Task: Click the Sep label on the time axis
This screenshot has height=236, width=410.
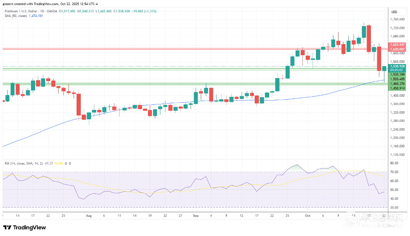Action: point(195,216)
